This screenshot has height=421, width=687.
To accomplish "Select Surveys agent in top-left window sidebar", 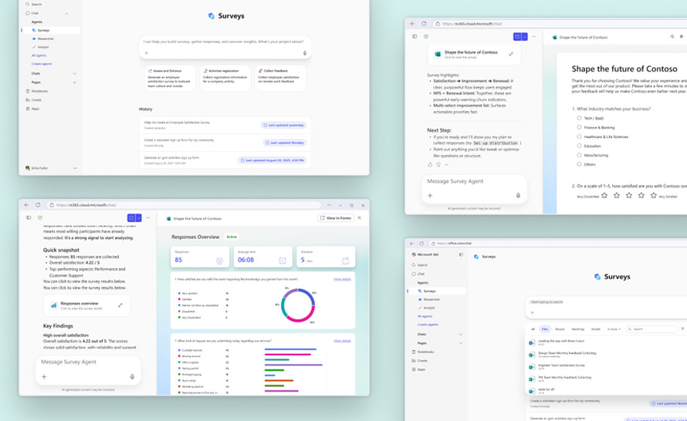I will (50, 30).
